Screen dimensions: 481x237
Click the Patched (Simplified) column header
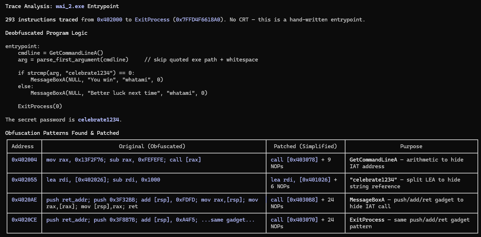click(x=305, y=146)
